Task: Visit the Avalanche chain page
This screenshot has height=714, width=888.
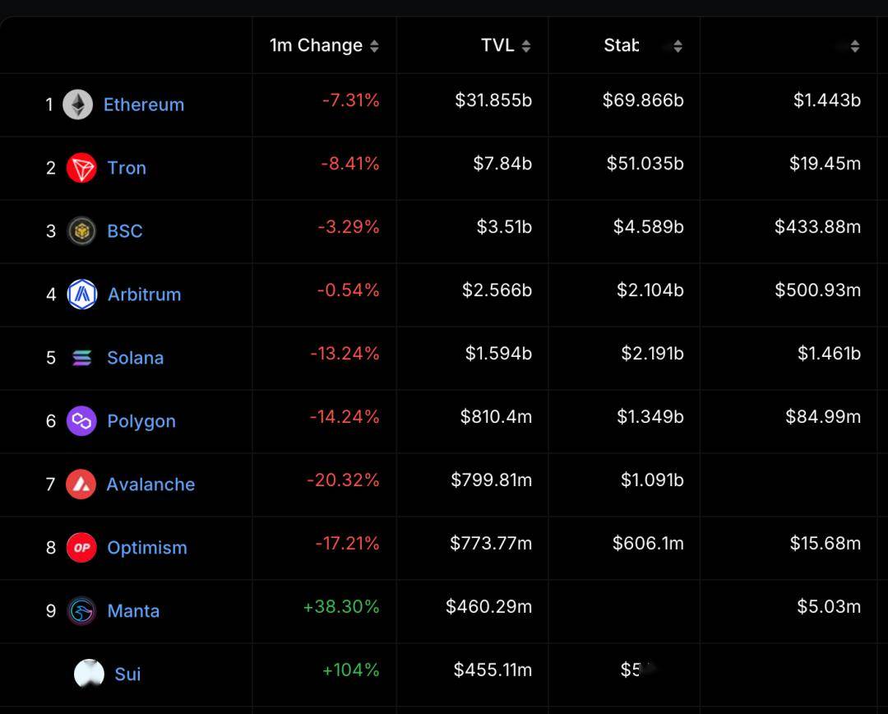Action: click(150, 484)
